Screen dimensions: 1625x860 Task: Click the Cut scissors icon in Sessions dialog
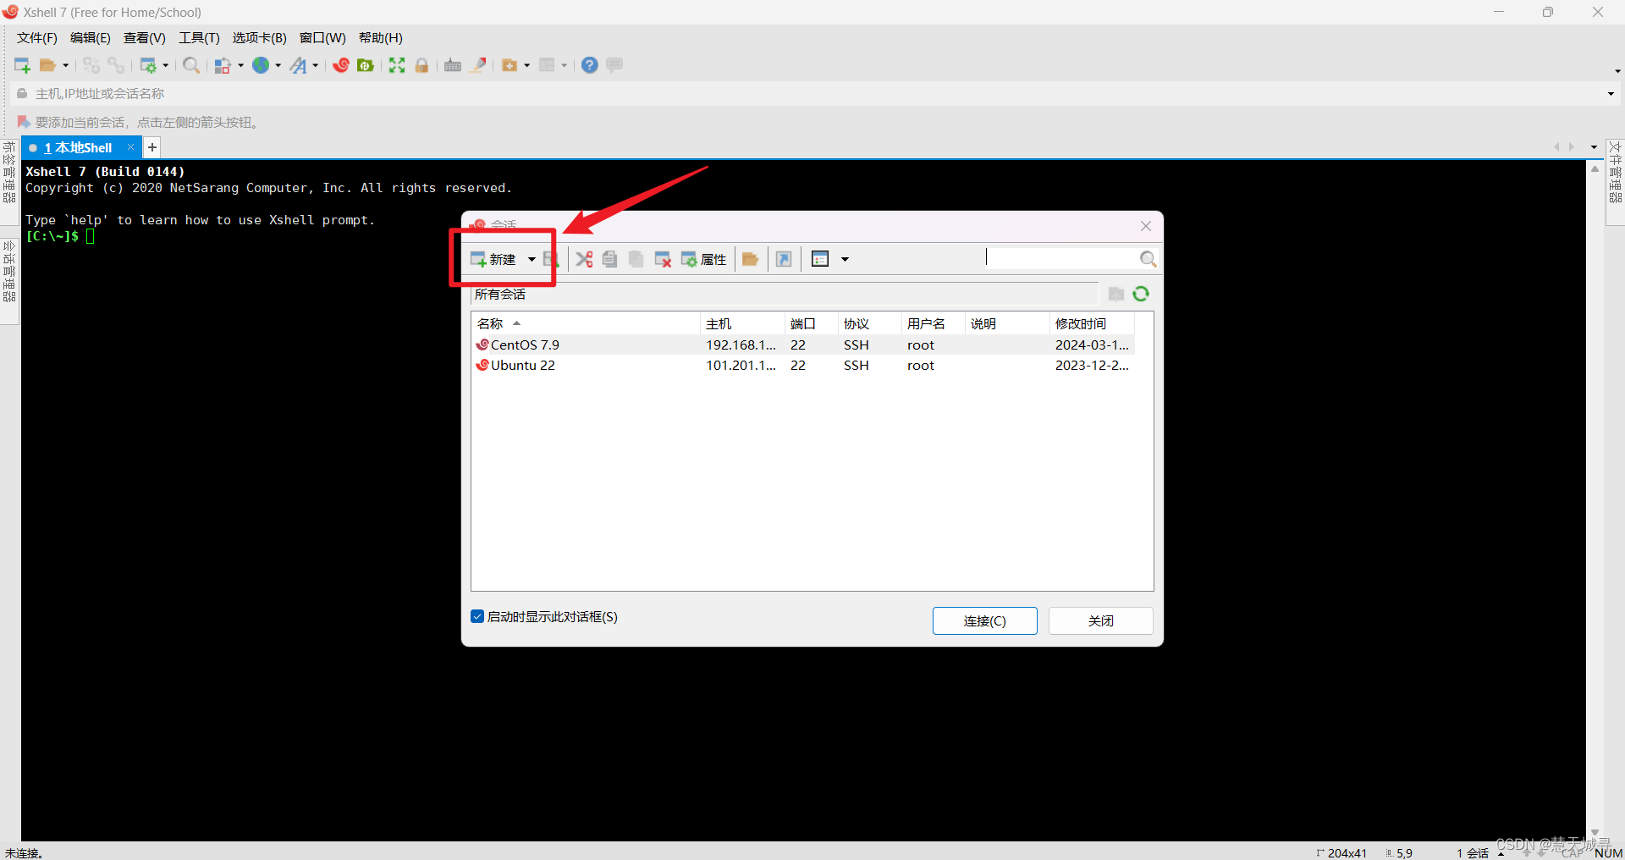click(x=584, y=259)
